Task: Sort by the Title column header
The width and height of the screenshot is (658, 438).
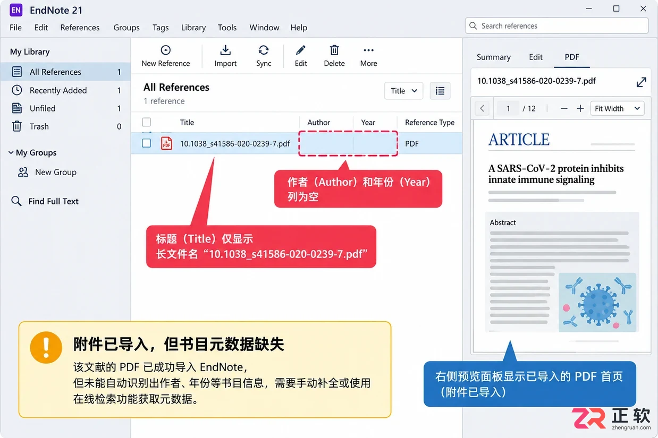Action: [187, 122]
